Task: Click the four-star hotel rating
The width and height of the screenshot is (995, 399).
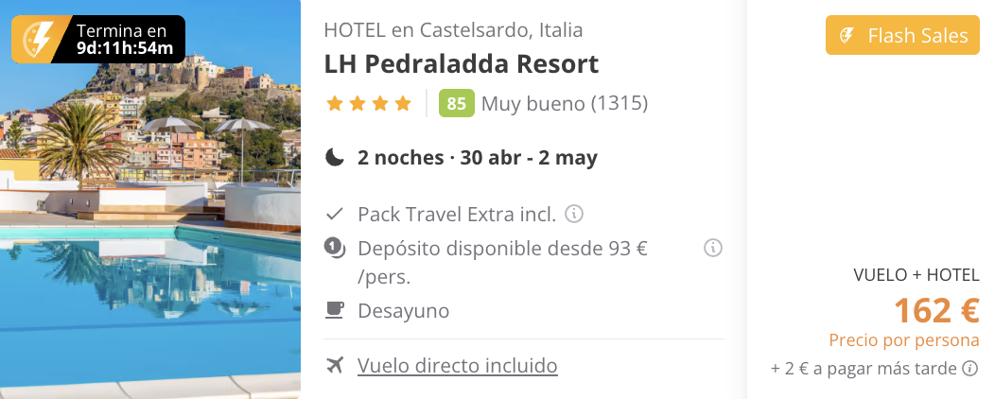Action: coord(369,103)
